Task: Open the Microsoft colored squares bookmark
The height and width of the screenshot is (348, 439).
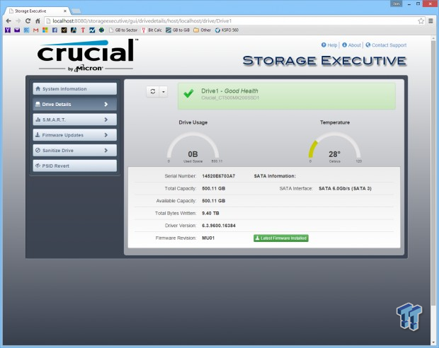Action: pos(45,30)
